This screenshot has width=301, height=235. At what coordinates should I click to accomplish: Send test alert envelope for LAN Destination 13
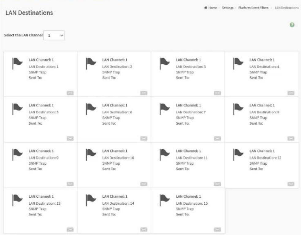(x=70, y=229)
